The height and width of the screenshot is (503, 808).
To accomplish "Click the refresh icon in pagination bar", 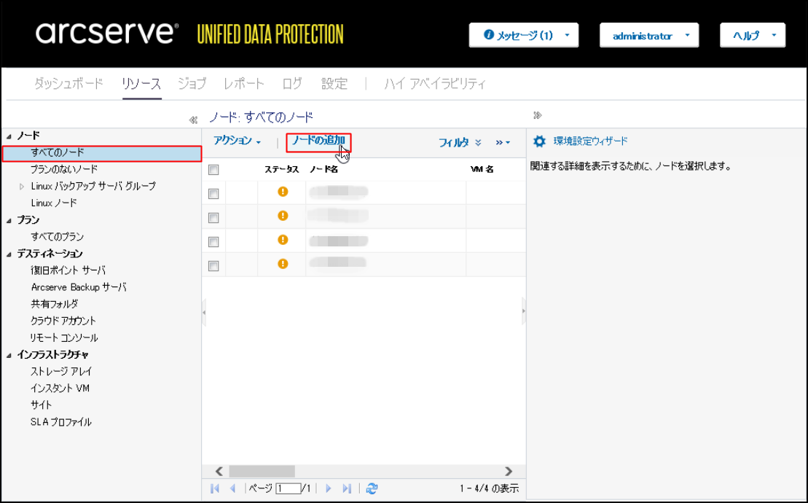I will click(372, 488).
